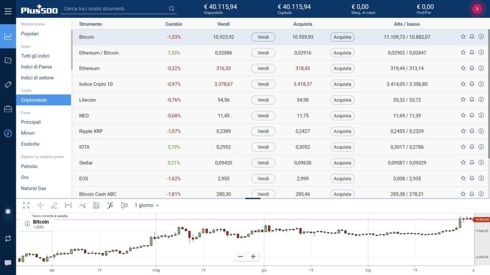Open the chart type tool icon
This screenshot has height=275, width=490.
tap(68, 205)
